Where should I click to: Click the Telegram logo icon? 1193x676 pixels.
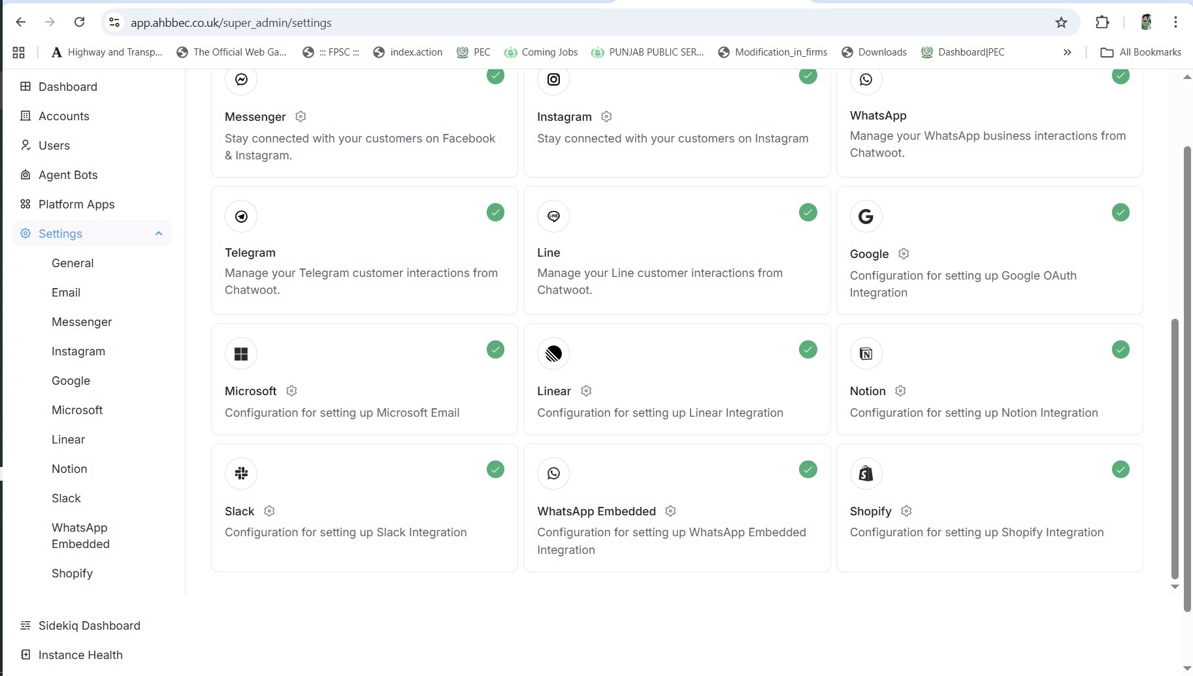(241, 216)
